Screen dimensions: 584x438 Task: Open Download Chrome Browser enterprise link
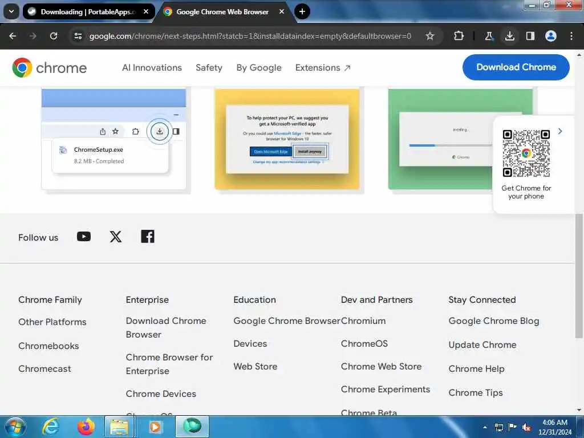(166, 328)
